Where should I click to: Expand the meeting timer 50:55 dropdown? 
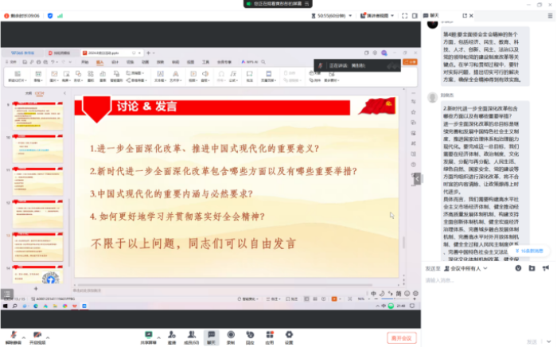349,14
